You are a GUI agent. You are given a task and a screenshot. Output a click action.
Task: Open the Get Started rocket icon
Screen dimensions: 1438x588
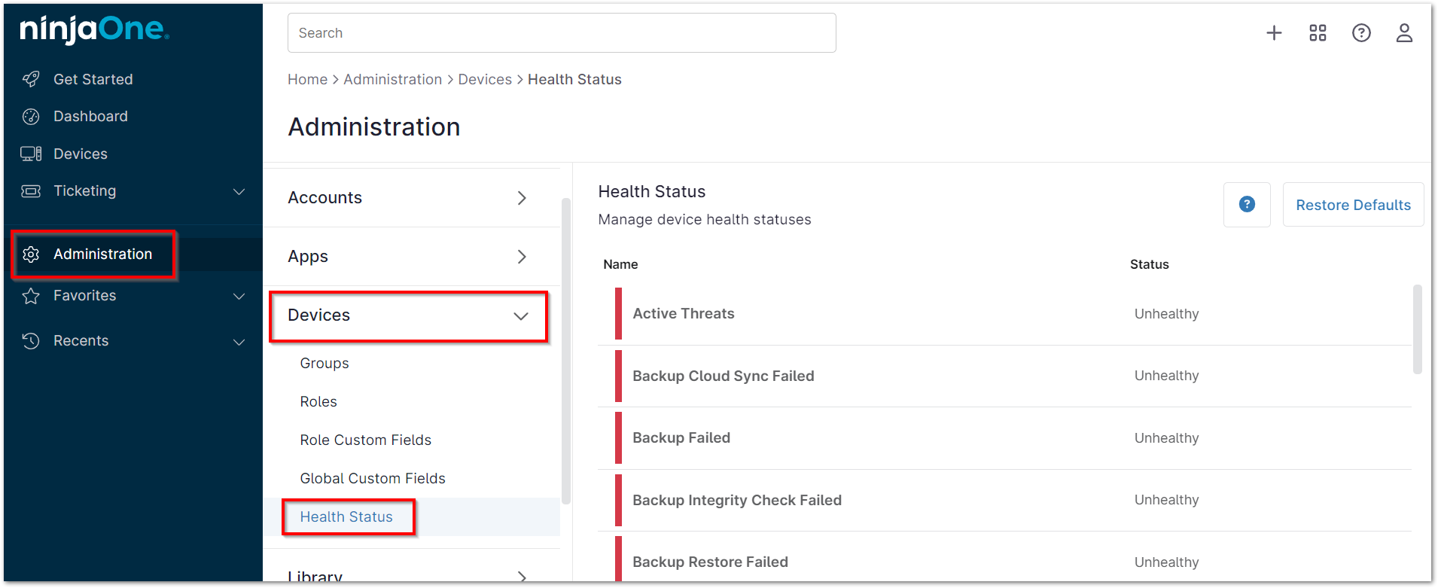[30, 78]
